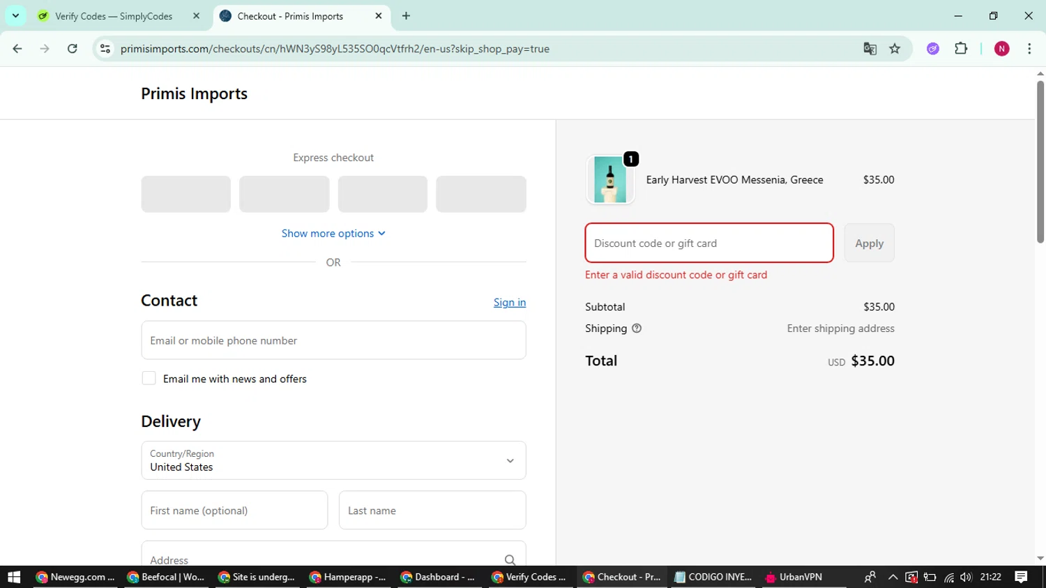
Task: Click the second express checkout button
Action: pos(284,194)
